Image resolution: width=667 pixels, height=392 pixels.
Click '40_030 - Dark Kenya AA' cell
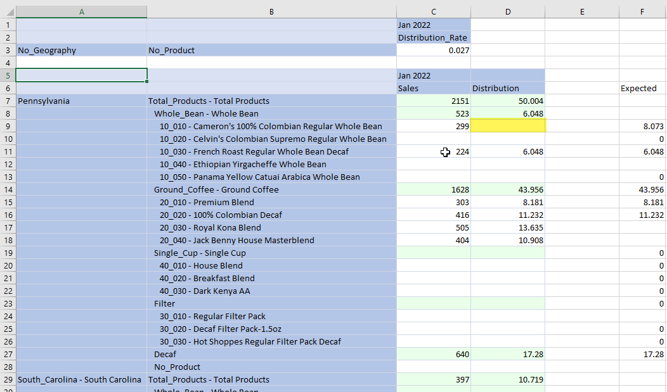[271, 291]
